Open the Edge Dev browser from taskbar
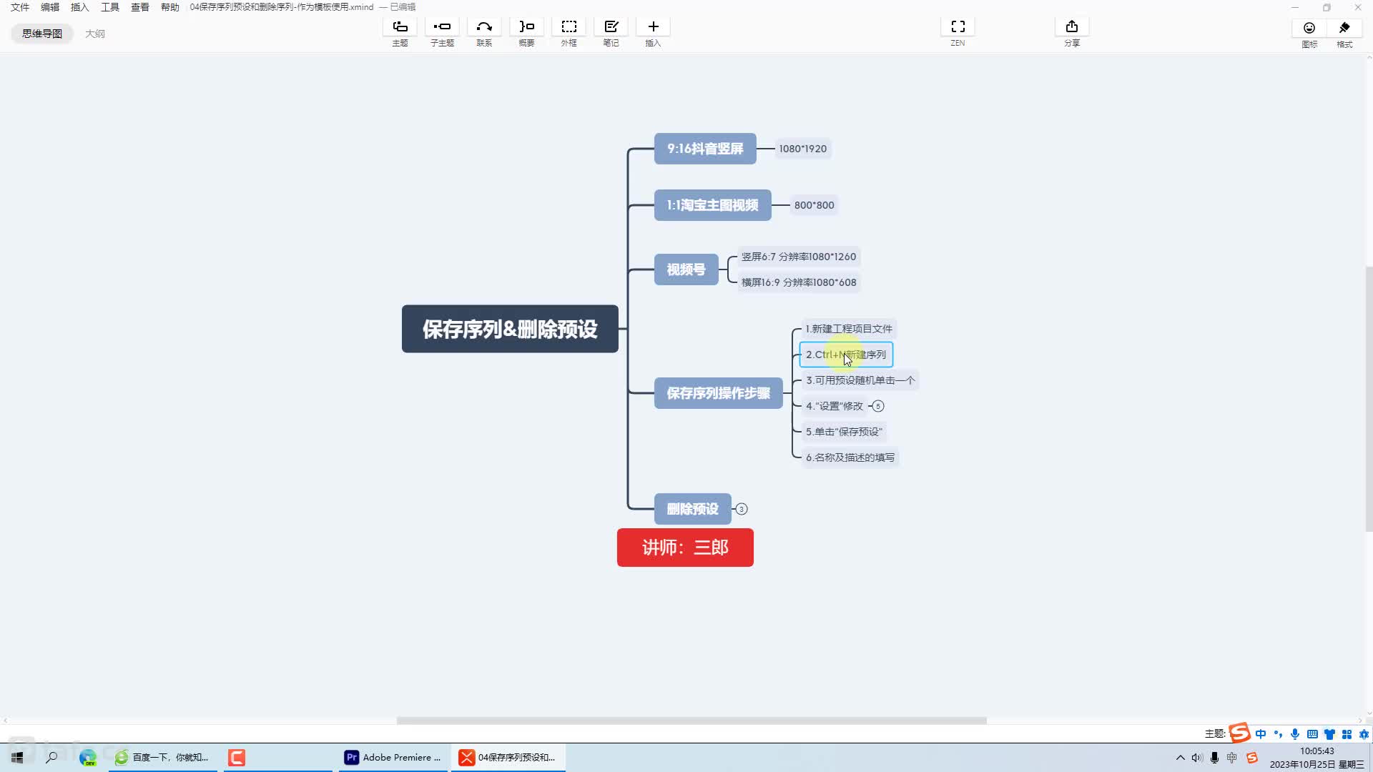 [x=87, y=757]
